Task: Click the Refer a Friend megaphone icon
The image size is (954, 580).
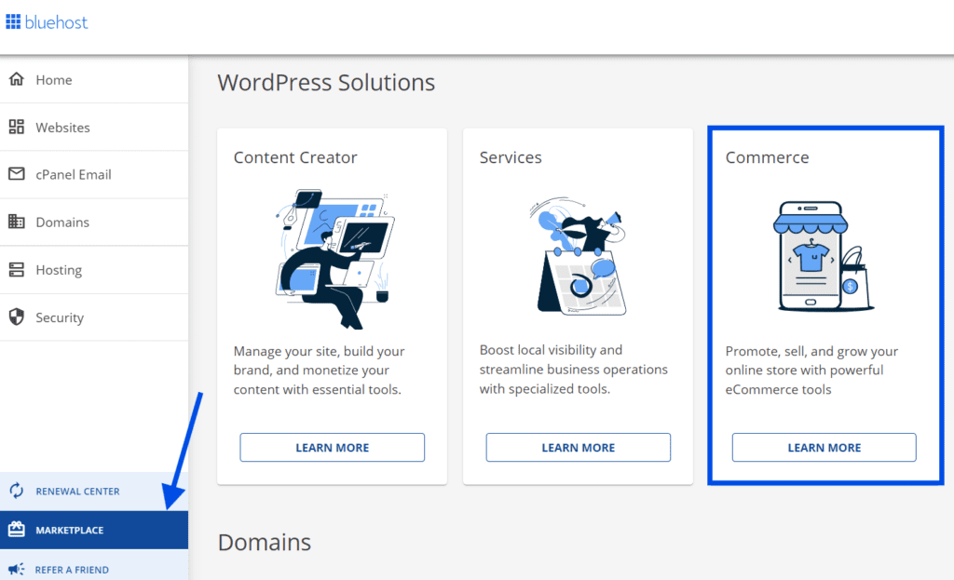Action: pyautogui.click(x=17, y=569)
